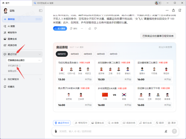Collapse the 最近对话 section chevron
186x139 pixels.
40,54
